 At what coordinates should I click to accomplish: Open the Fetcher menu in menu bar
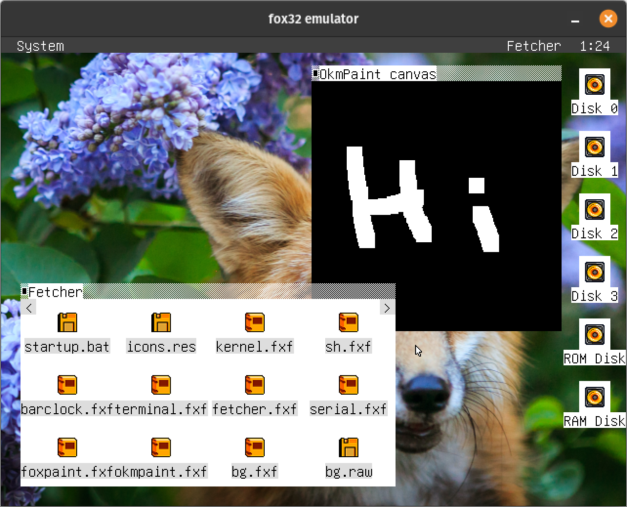(534, 46)
